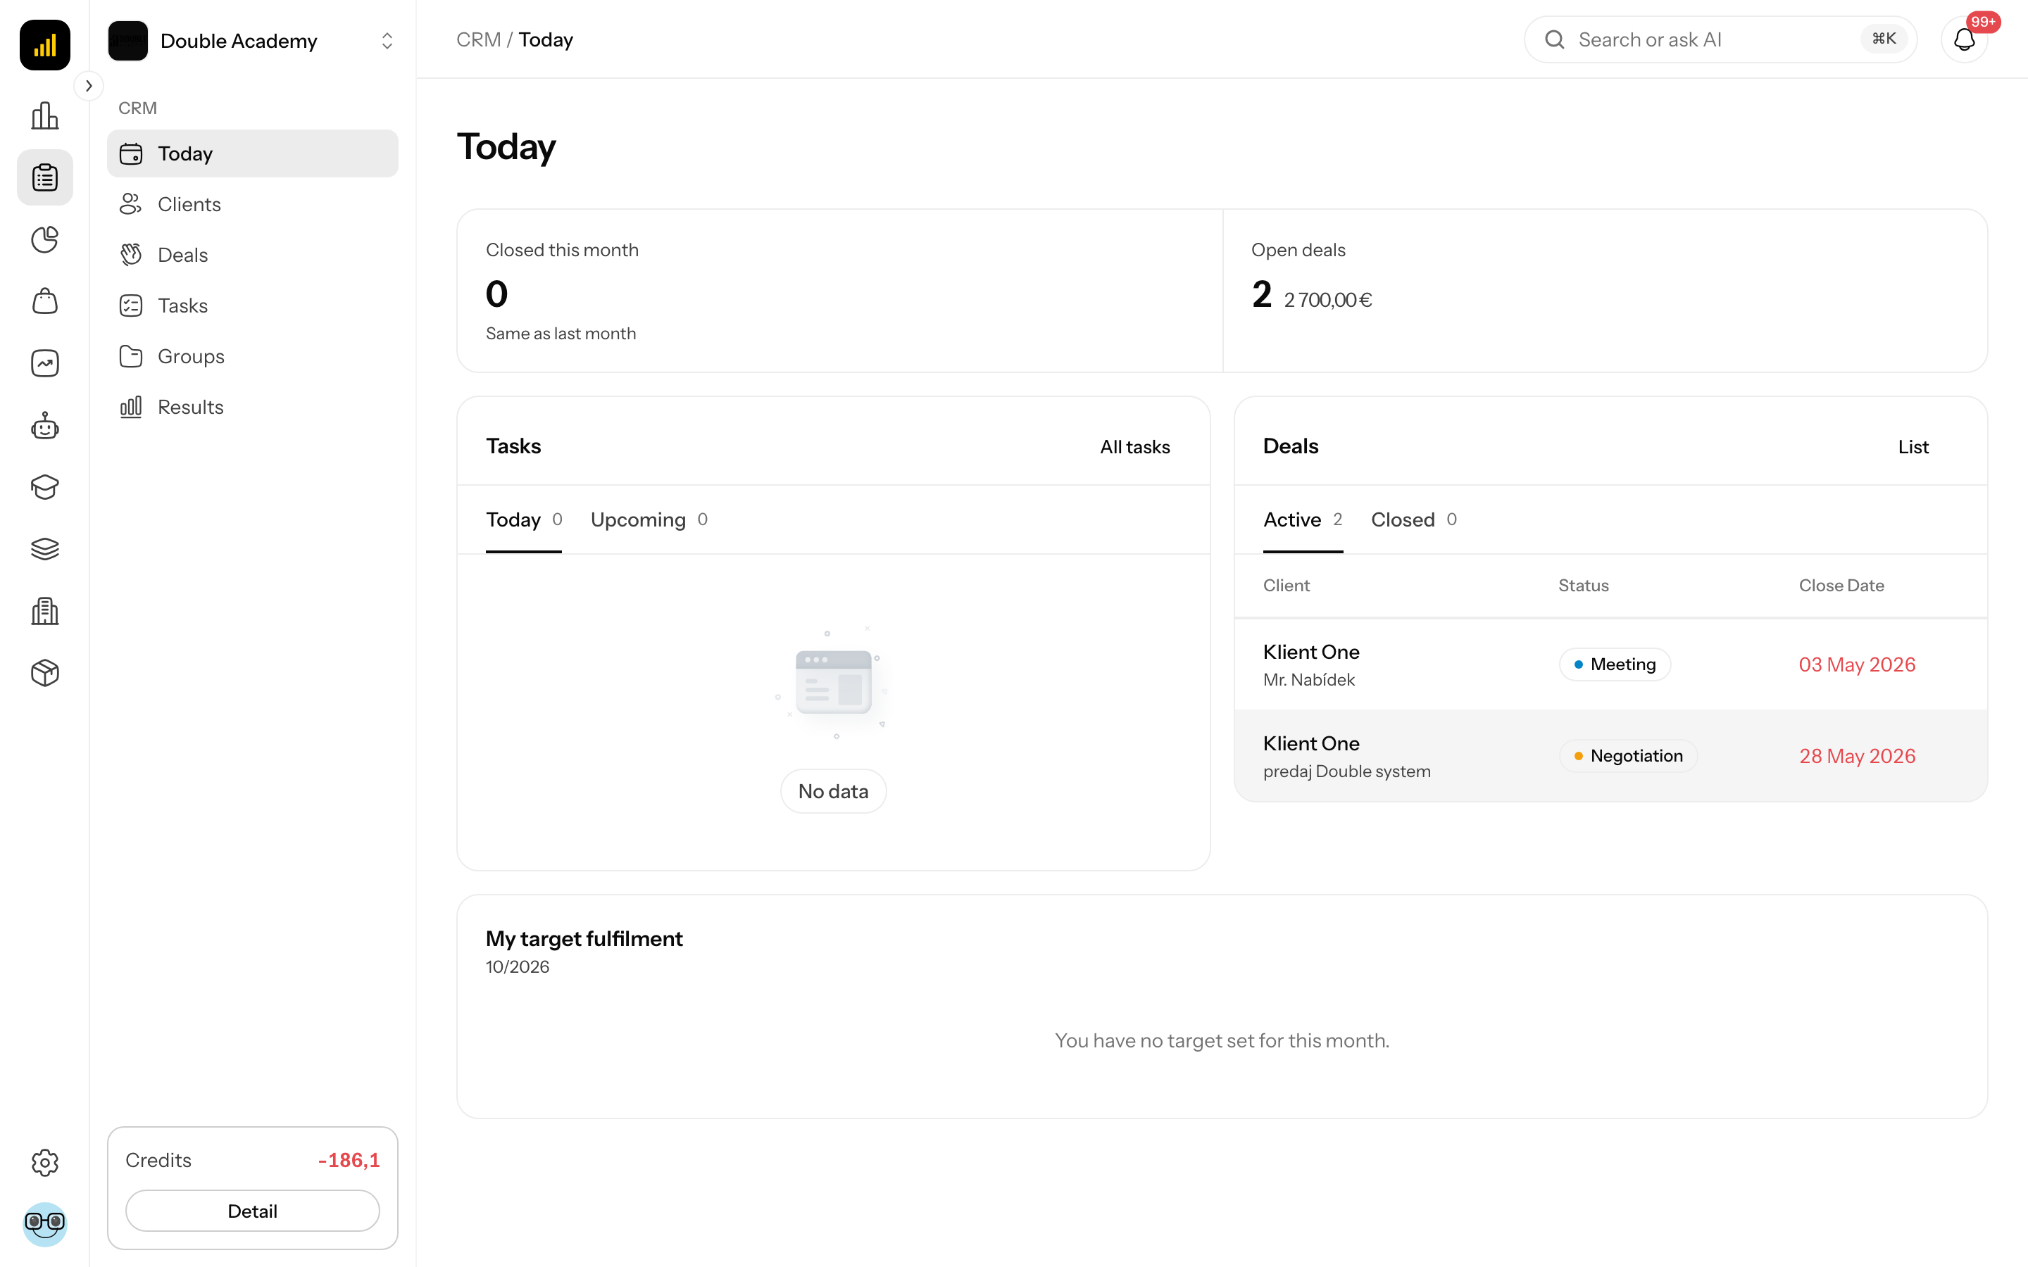
Task: Open the All tasks link
Action: pos(1134,447)
